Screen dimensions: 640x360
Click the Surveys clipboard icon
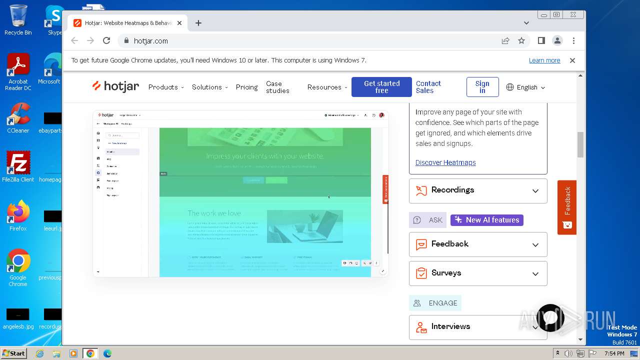[421, 273]
